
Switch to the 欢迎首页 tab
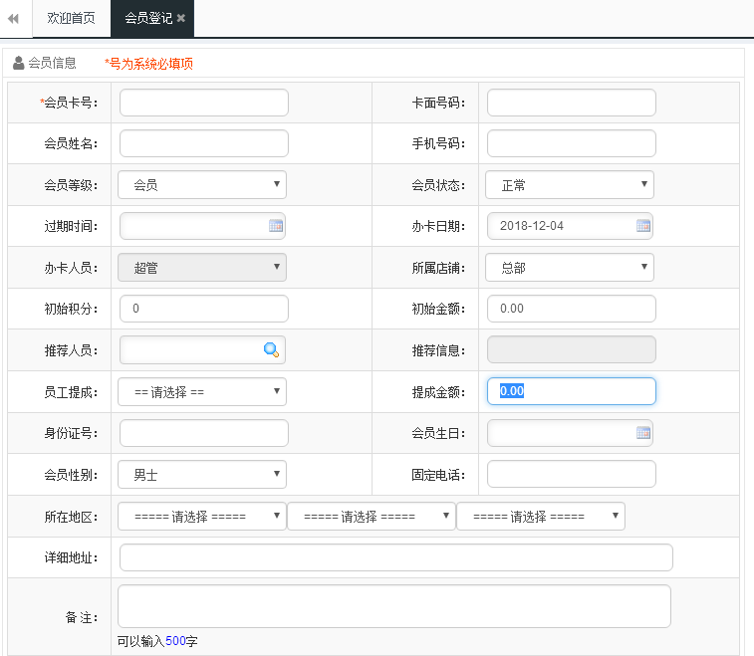[x=72, y=19]
